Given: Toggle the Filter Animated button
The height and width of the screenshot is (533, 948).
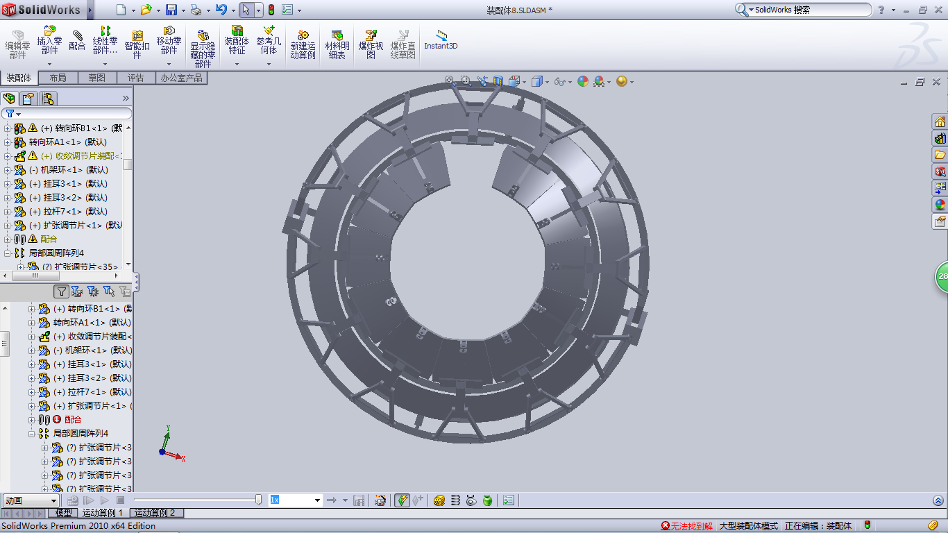Looking at the screenshot, I should tap(77, 291).
